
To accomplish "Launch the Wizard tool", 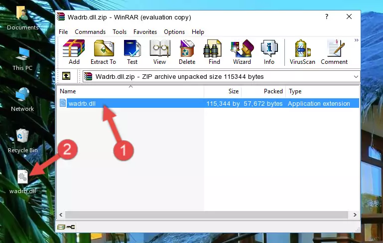I will click(x=242, y=52).
